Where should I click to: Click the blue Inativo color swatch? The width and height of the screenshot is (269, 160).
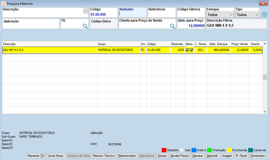coord(194,150)
